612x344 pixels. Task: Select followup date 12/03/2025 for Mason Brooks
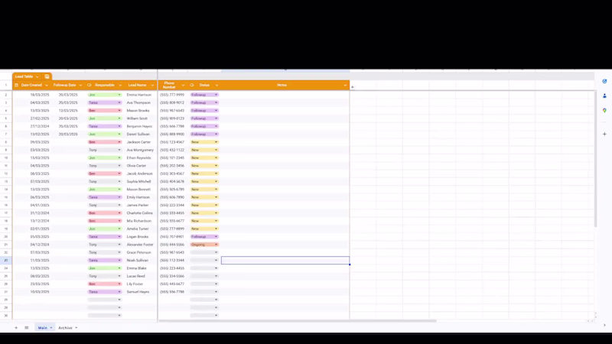68,110
